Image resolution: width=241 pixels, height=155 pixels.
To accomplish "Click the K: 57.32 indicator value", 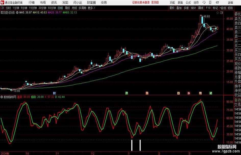I will click(49, 97).
